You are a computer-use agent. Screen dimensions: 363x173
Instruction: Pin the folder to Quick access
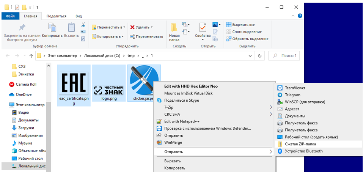(22, 32)
